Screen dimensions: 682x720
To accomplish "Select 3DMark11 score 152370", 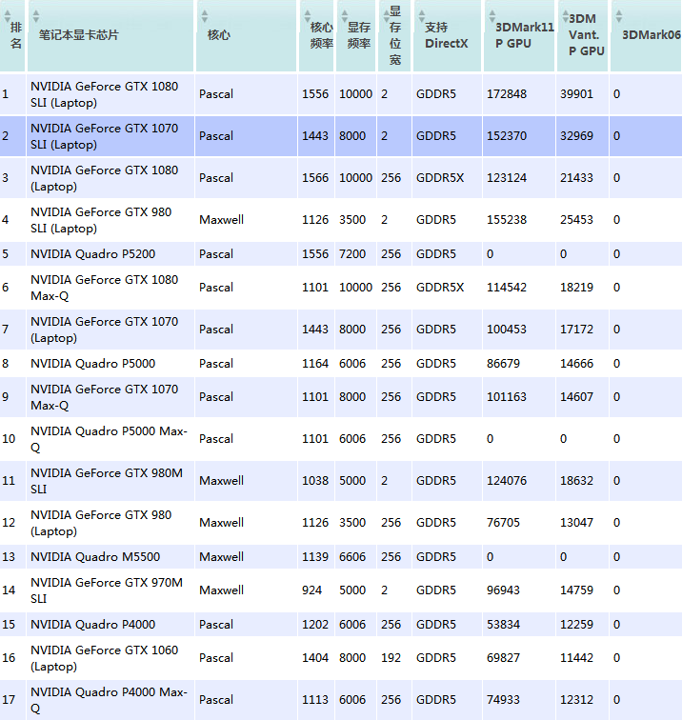I will [x=507, y=136].
